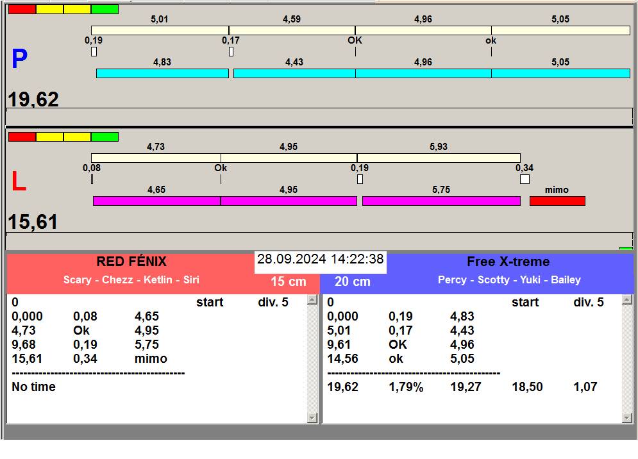Click the date and time field
The width and height of the screenshot is (638, 459).
click(x=320, y=260)
